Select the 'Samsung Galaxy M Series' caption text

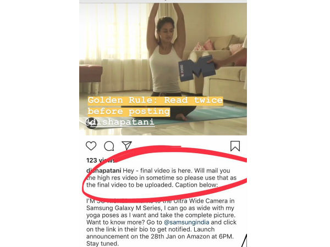click(x=124, y=208)
